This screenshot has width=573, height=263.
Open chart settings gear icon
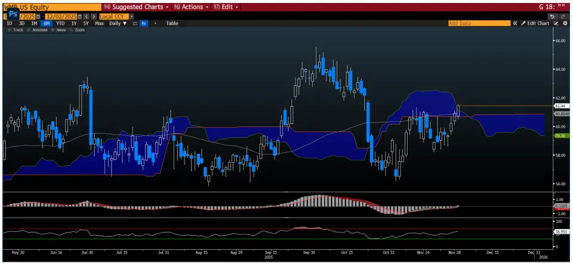[x=565, y=23]
